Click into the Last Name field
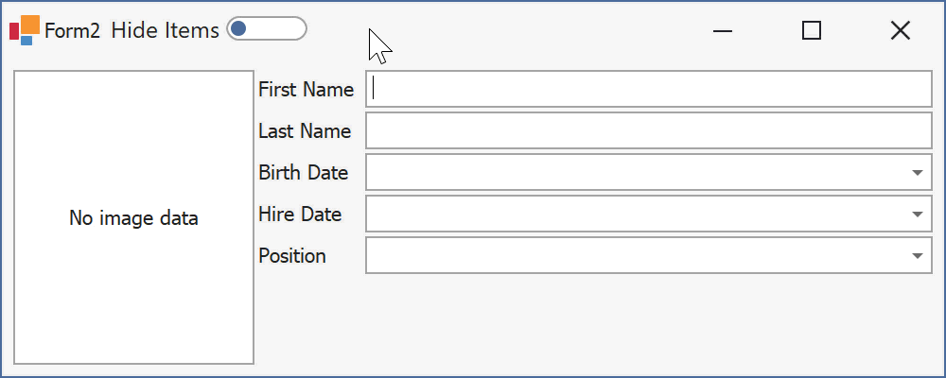946x378 pixels. coord(649,130)
